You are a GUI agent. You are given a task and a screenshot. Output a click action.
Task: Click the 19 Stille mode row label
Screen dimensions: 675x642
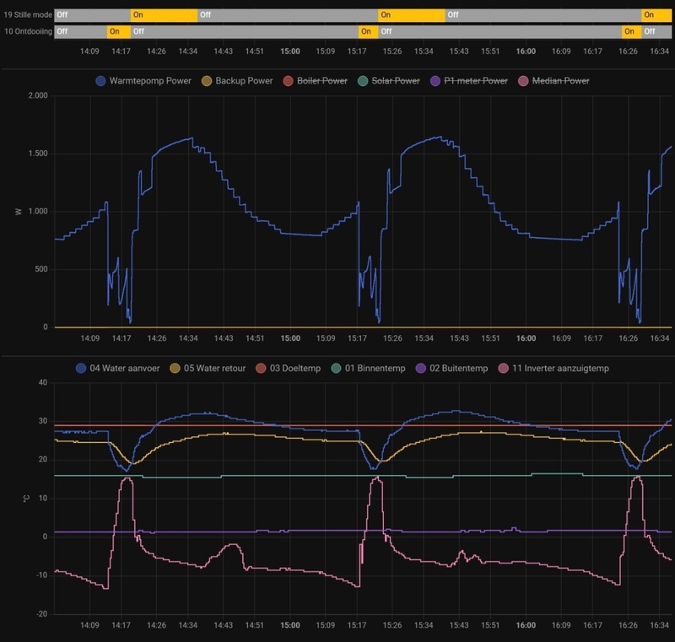(x=28, y=15)
